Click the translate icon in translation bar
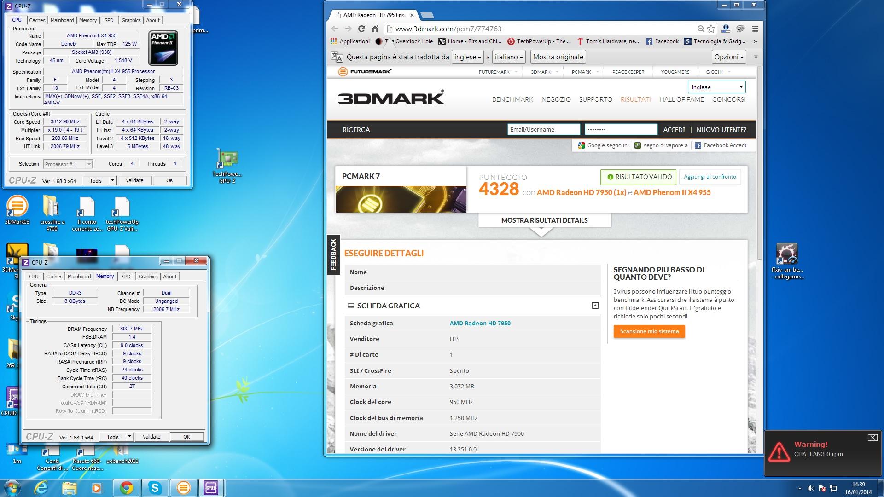 337,57
